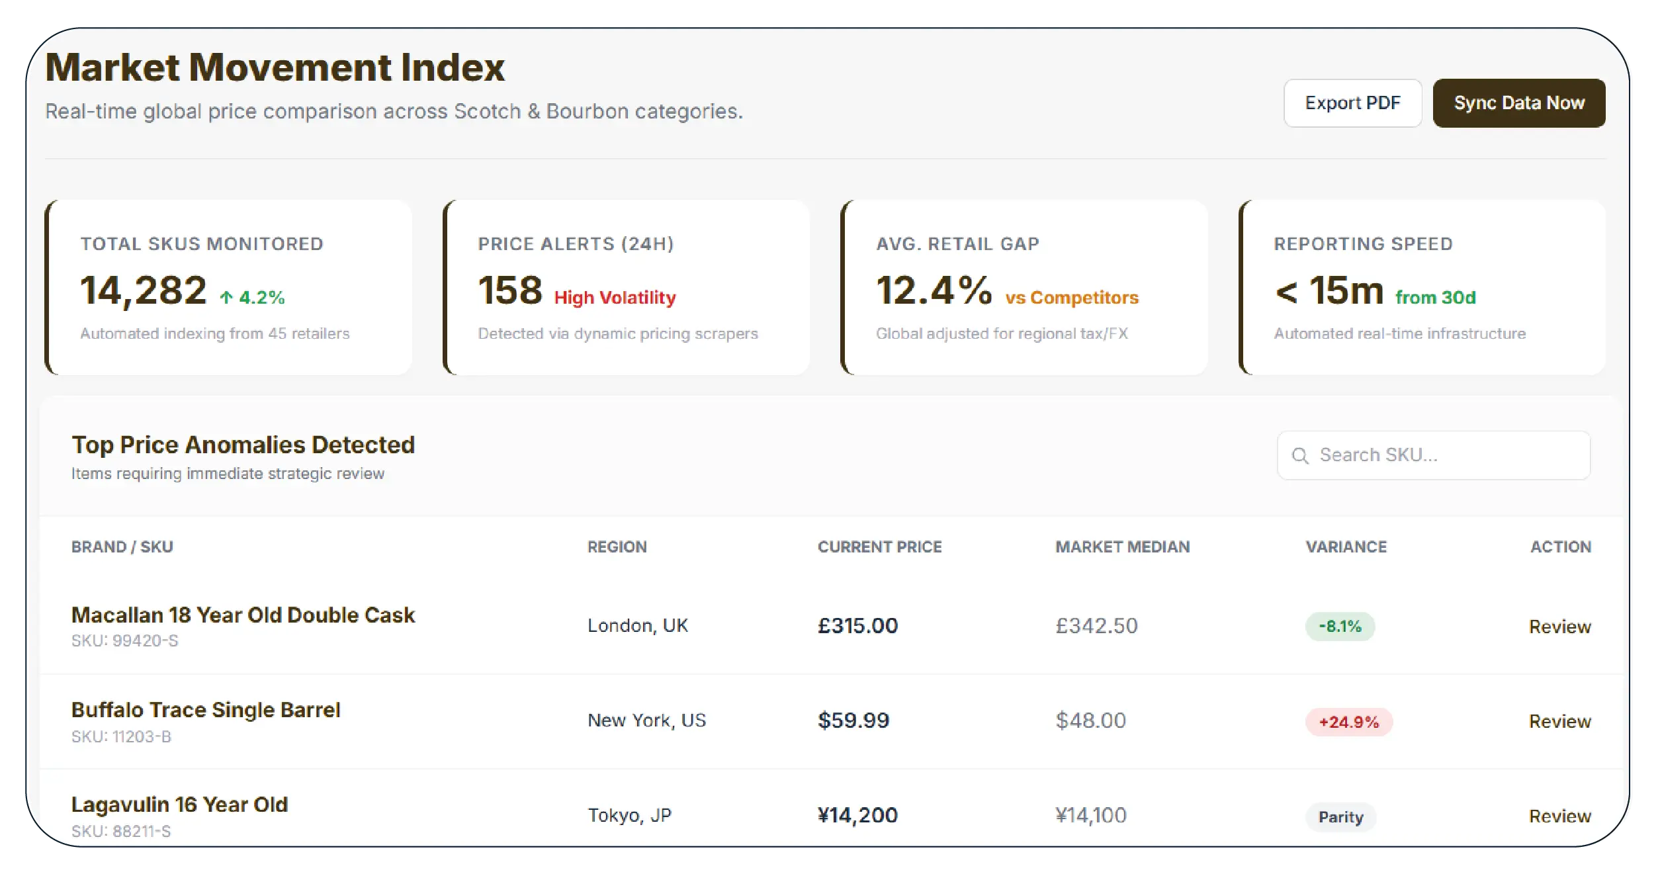Screen dimensions: 1660x874
Task: Select the Avg. Retail Gap card
Action: click(1025, 288)
